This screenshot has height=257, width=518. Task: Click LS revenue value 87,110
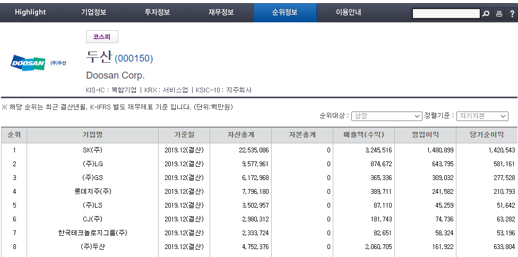[x=383, y=205]
